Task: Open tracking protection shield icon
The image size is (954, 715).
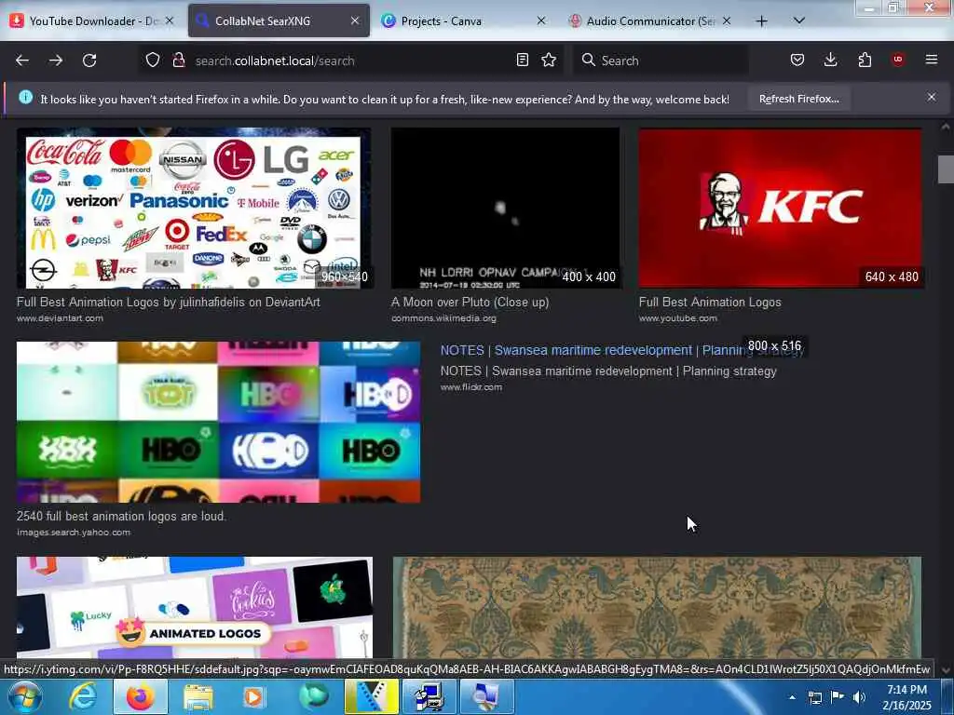Action: click(153, 60)
